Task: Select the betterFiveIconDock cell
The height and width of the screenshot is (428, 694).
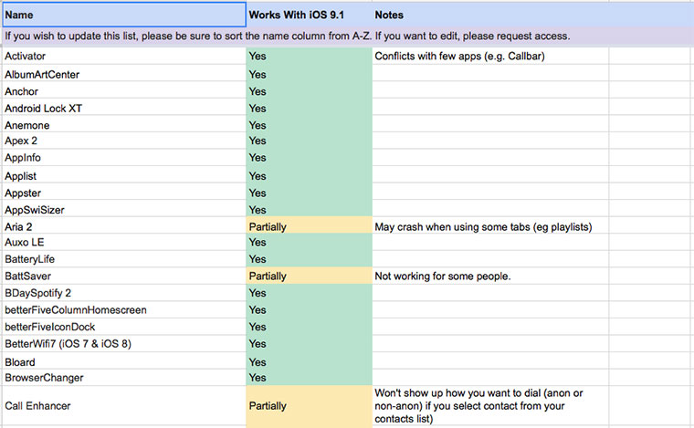Action: click(x=124, y=327)
